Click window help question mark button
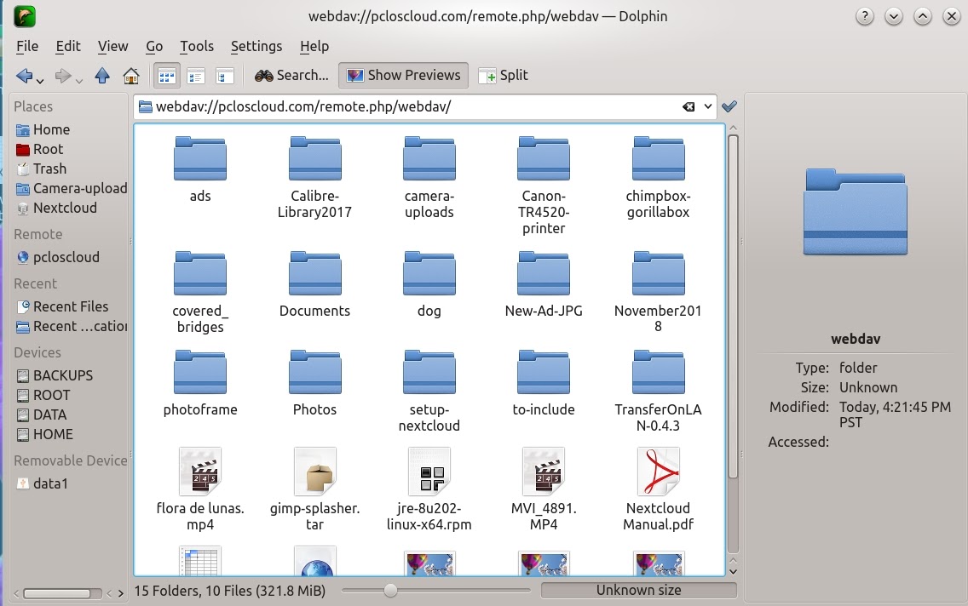 click(x=864, y=16)
